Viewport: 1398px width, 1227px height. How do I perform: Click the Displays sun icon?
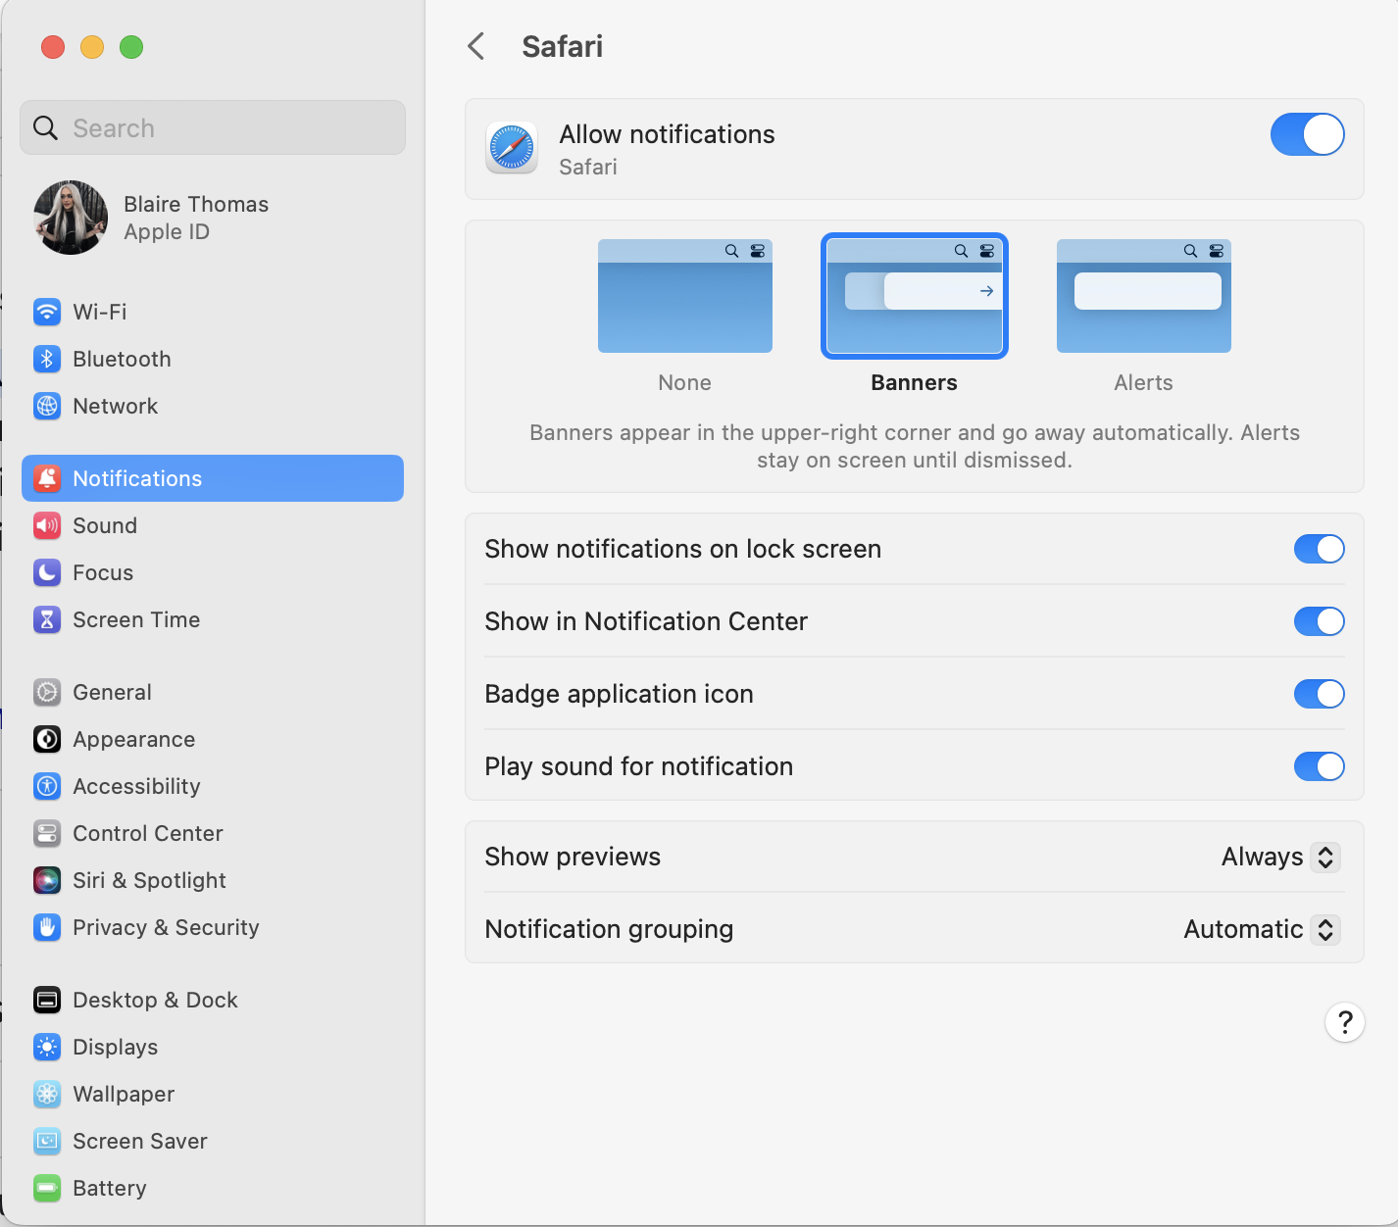tap(47, 1047)
